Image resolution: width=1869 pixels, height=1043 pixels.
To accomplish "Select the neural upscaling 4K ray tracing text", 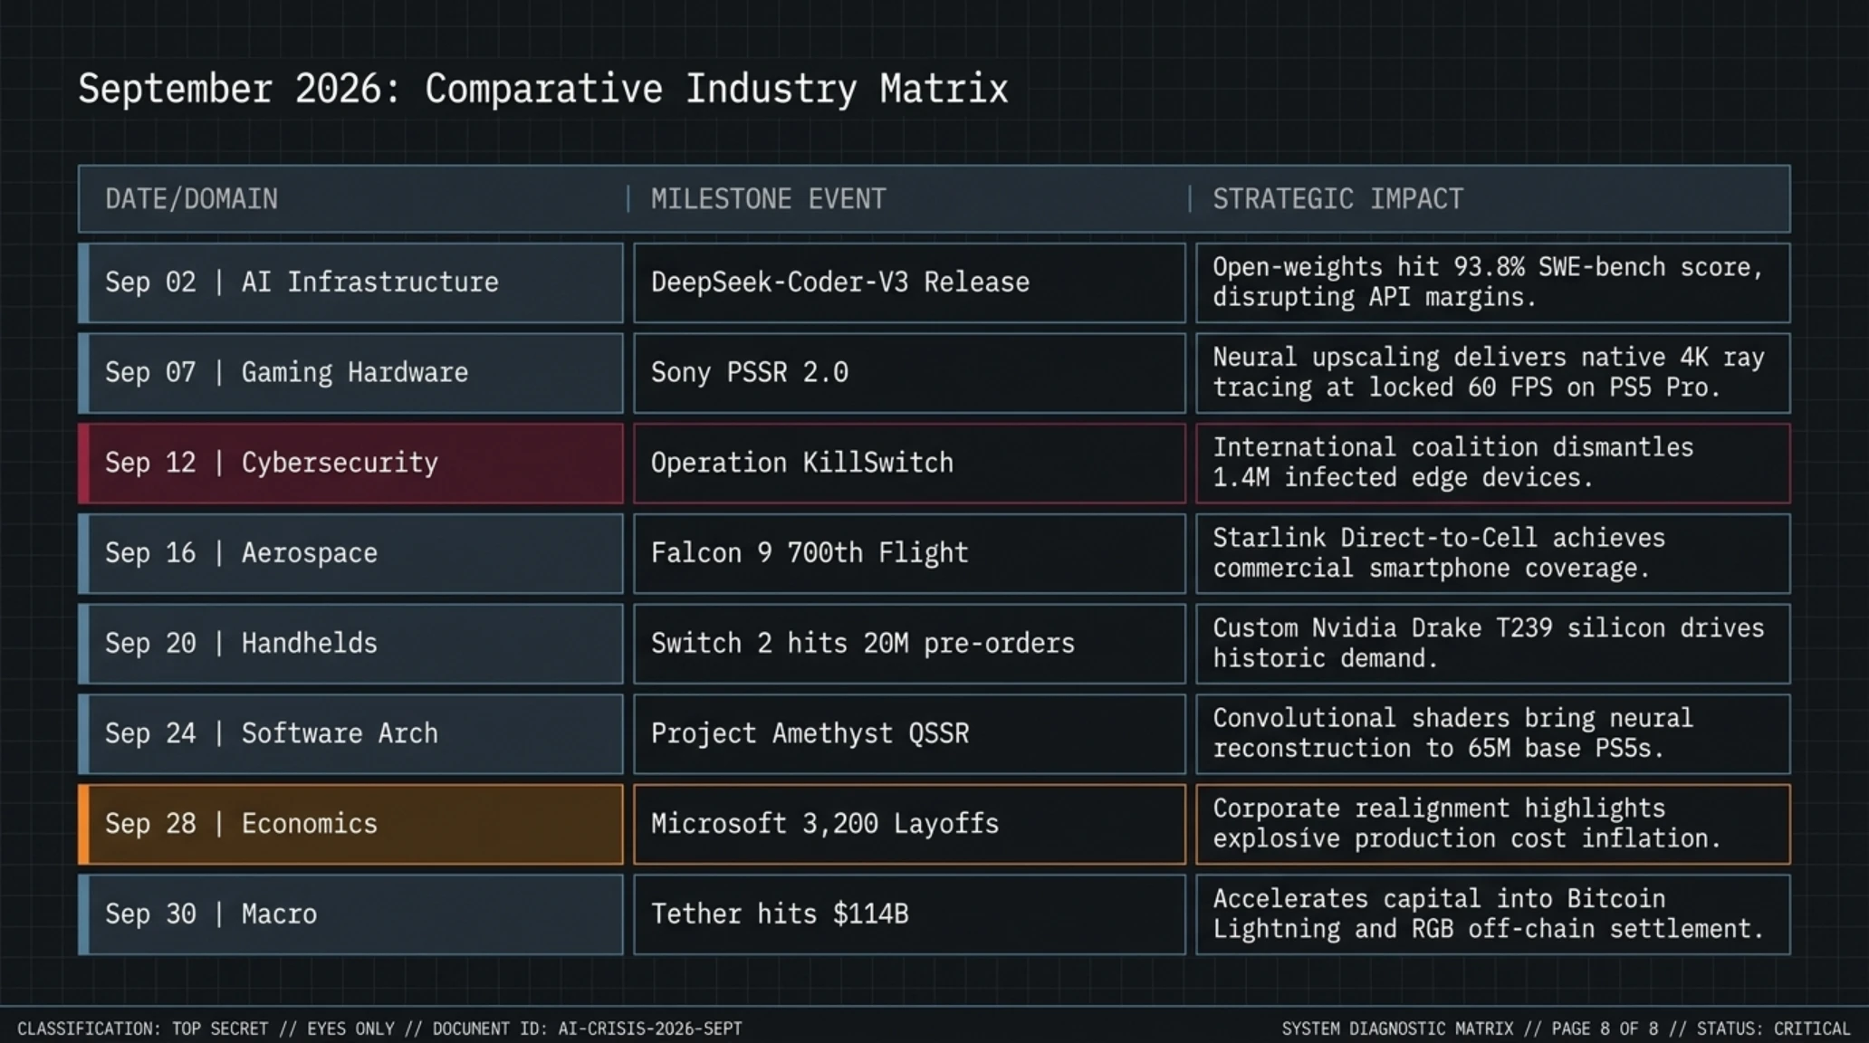I will click(x=1489, y=373).
